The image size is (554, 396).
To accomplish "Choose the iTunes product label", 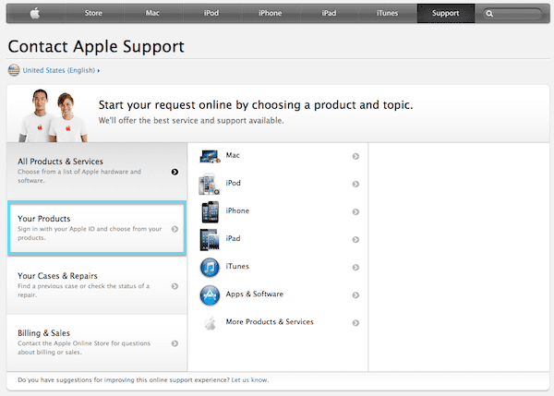I will [237, 267].
